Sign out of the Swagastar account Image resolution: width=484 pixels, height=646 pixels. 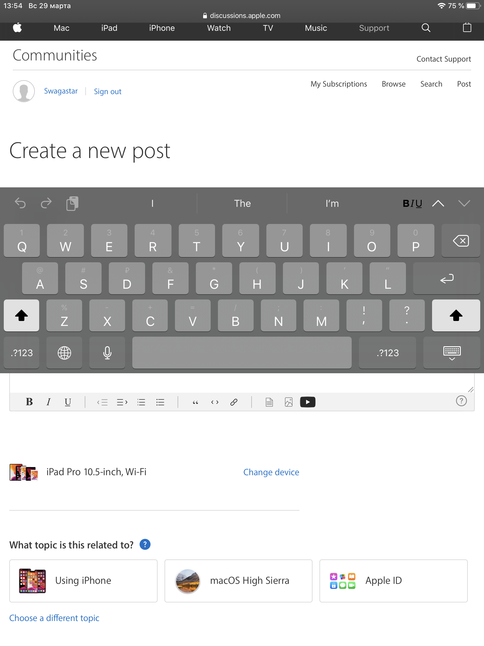tap(107, 91)
